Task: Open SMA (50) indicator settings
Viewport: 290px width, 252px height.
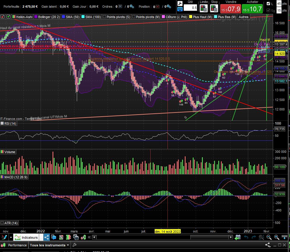Action: click(71, 17)
